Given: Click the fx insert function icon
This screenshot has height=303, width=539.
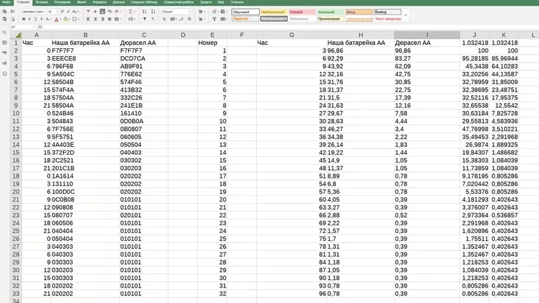Looking at the screenshot, I should [40, 27].
